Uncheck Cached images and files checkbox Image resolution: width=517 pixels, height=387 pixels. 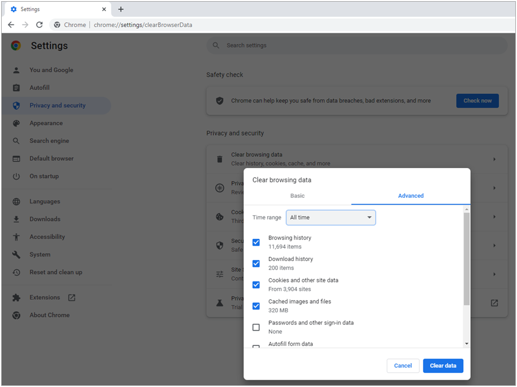click(256, 306)
